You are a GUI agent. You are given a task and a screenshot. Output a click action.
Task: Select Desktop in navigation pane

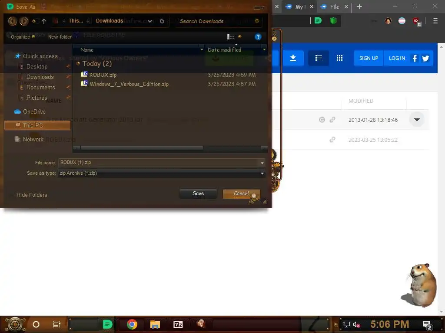(37, 66)
